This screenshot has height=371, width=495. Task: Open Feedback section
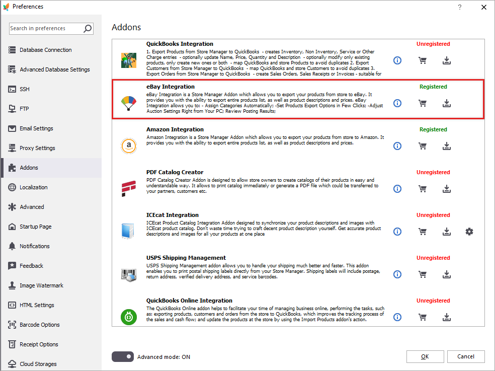[x=51, y=266]
